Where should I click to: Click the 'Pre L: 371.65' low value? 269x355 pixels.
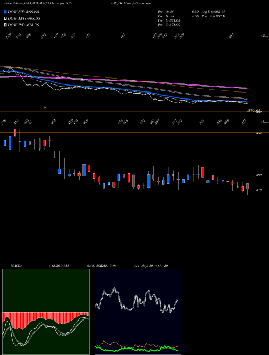(x=169, y=20)
